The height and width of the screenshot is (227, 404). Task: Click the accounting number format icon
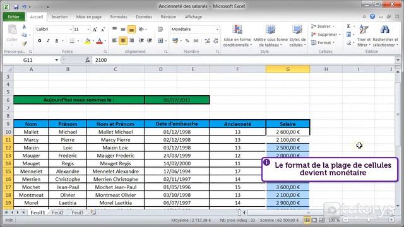click(x=175, y=40)
